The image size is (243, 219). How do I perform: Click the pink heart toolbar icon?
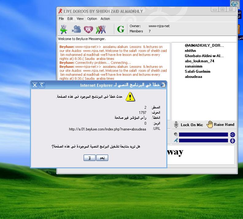coord(88,29)
